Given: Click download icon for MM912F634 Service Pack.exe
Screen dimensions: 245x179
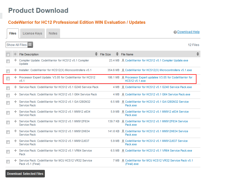Looking at the screenshot, I should pyautogui.click(x=123, y=121).
